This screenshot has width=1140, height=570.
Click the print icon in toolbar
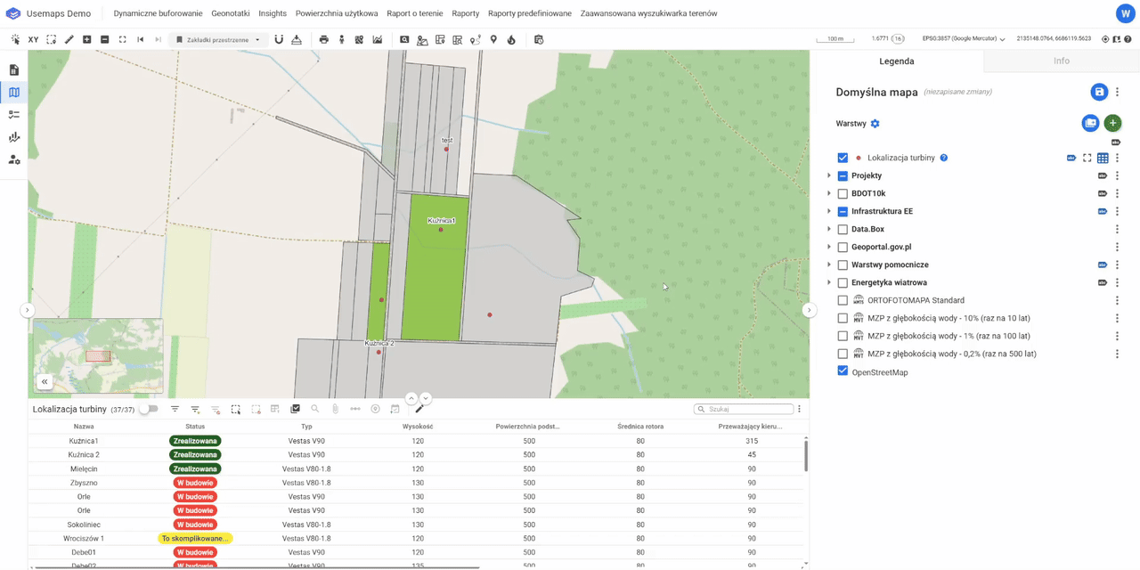[323, 40]
